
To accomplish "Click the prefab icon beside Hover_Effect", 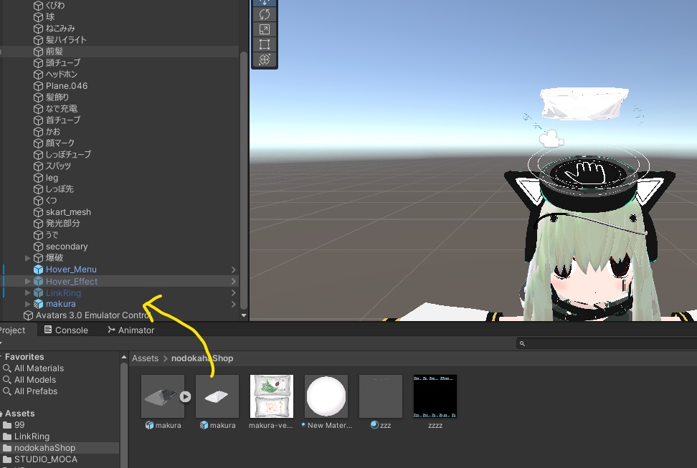I will click(x=38, y=282).
